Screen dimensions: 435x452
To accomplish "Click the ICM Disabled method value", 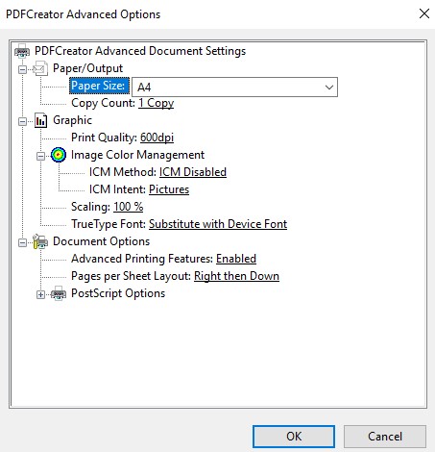I will coord(193,172).
